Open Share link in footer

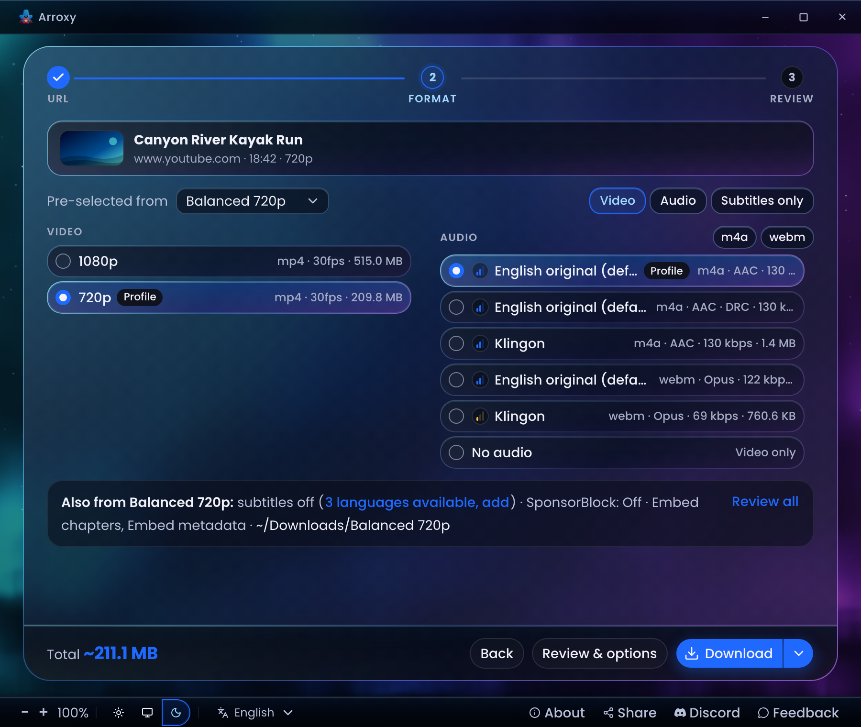point(629,713)
